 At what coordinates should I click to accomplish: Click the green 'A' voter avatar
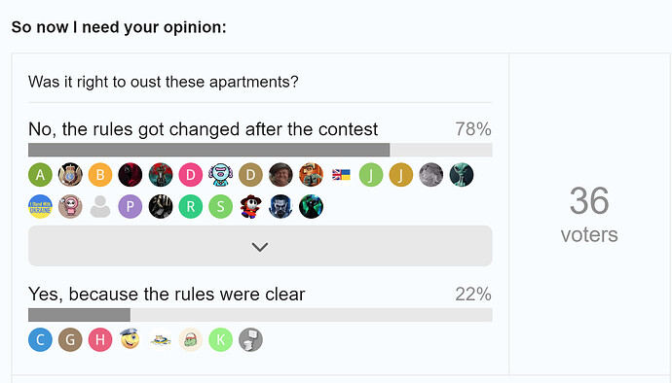click(x=40, y=175)
